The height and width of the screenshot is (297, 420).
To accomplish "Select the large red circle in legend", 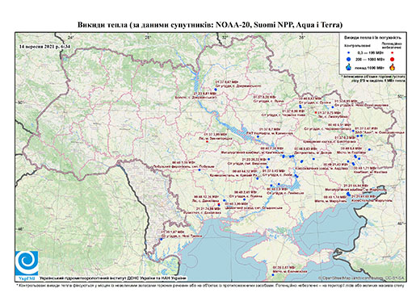I will click(x=393, y=60).
